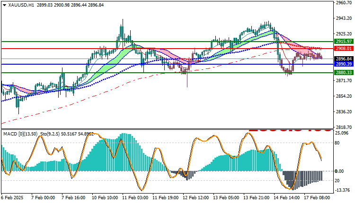The height and width of the screenshot is (203, 355).
Task: Select the 25.096 indicator scale value
Action: coord(342,133)
